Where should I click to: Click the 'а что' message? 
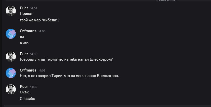[24, 43]
